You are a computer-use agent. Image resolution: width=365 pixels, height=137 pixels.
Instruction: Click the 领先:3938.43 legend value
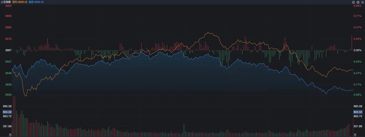(x=20, y=2)
